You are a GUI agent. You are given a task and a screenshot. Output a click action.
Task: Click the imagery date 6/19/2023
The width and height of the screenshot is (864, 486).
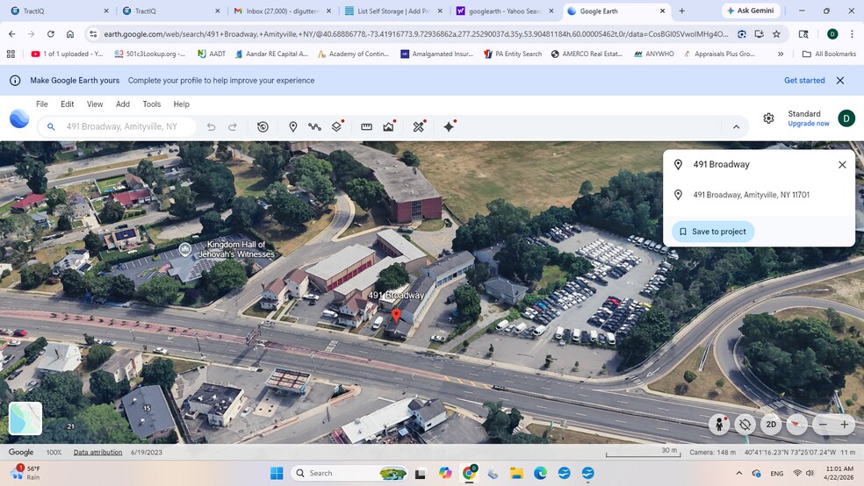pyautogui.click(x=147, y=453)
